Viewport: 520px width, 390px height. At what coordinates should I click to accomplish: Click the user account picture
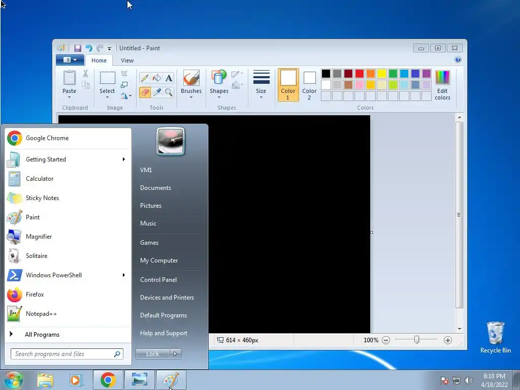[x=171, y=141]
